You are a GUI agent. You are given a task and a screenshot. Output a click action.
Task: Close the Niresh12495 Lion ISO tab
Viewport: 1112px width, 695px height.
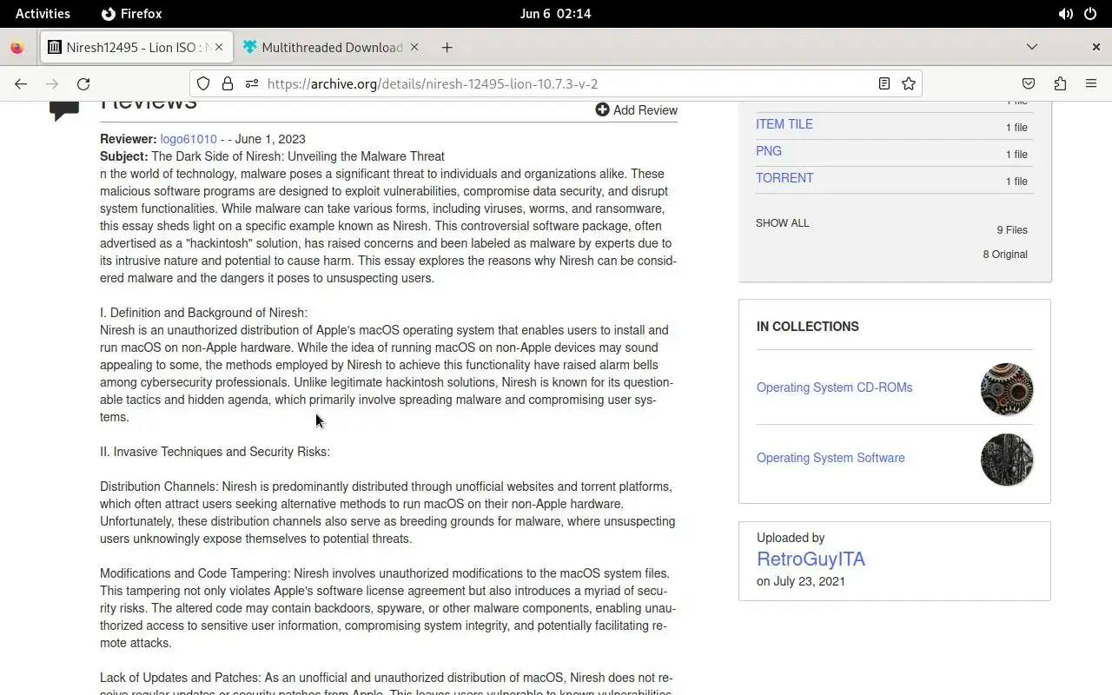click(219, 47)
